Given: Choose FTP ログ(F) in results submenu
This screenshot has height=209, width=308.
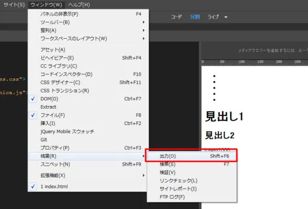Looking at the screenshot, I should pyautogui.click(x=192, y=197).
